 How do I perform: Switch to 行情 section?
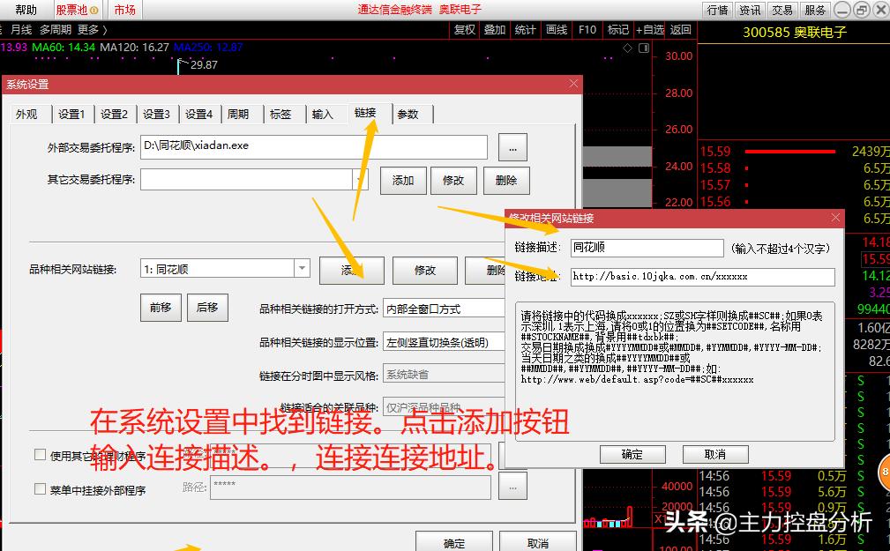tap(717, 10)
